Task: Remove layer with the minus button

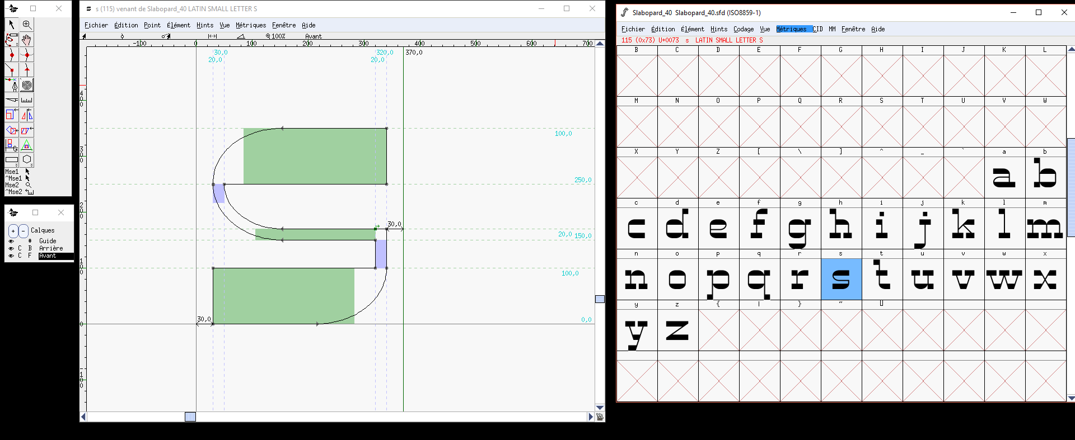Action: 23,230
